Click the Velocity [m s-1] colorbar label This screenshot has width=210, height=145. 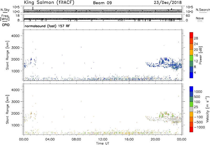point(207,109)
